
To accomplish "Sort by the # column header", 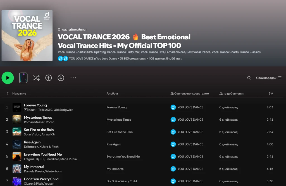I will [x=8, y=94].
